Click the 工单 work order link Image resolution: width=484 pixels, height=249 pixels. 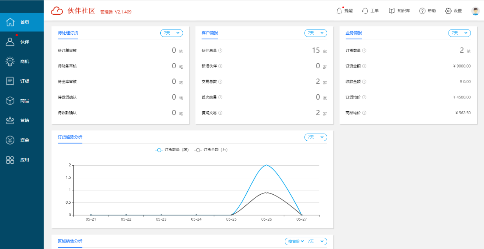[x=370, y=11]
